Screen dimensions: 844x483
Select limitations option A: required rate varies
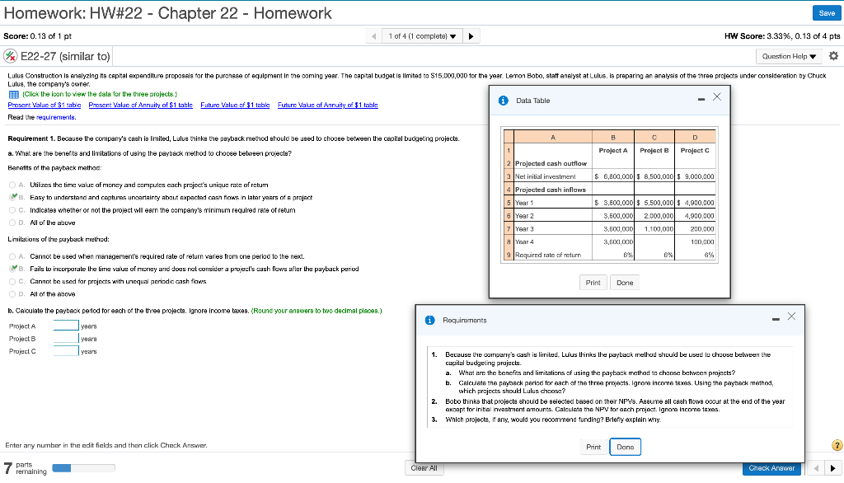coord(12,256)
